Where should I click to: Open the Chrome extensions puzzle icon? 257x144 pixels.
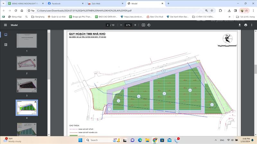220,11
